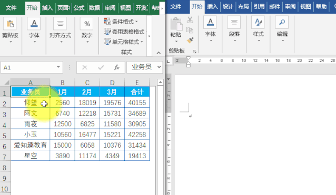This screenshot has height=195, width=336.
Task: Click the Excel clipboard (剪贴板) icon
Action: click(10, 24)
